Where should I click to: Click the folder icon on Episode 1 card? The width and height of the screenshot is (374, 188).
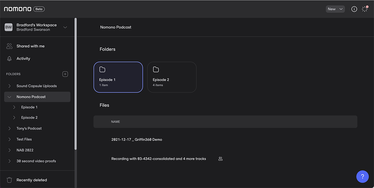click(102, 70)
